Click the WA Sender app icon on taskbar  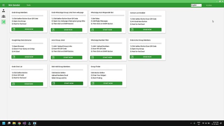pyautogui.click(x=35, y=123)
